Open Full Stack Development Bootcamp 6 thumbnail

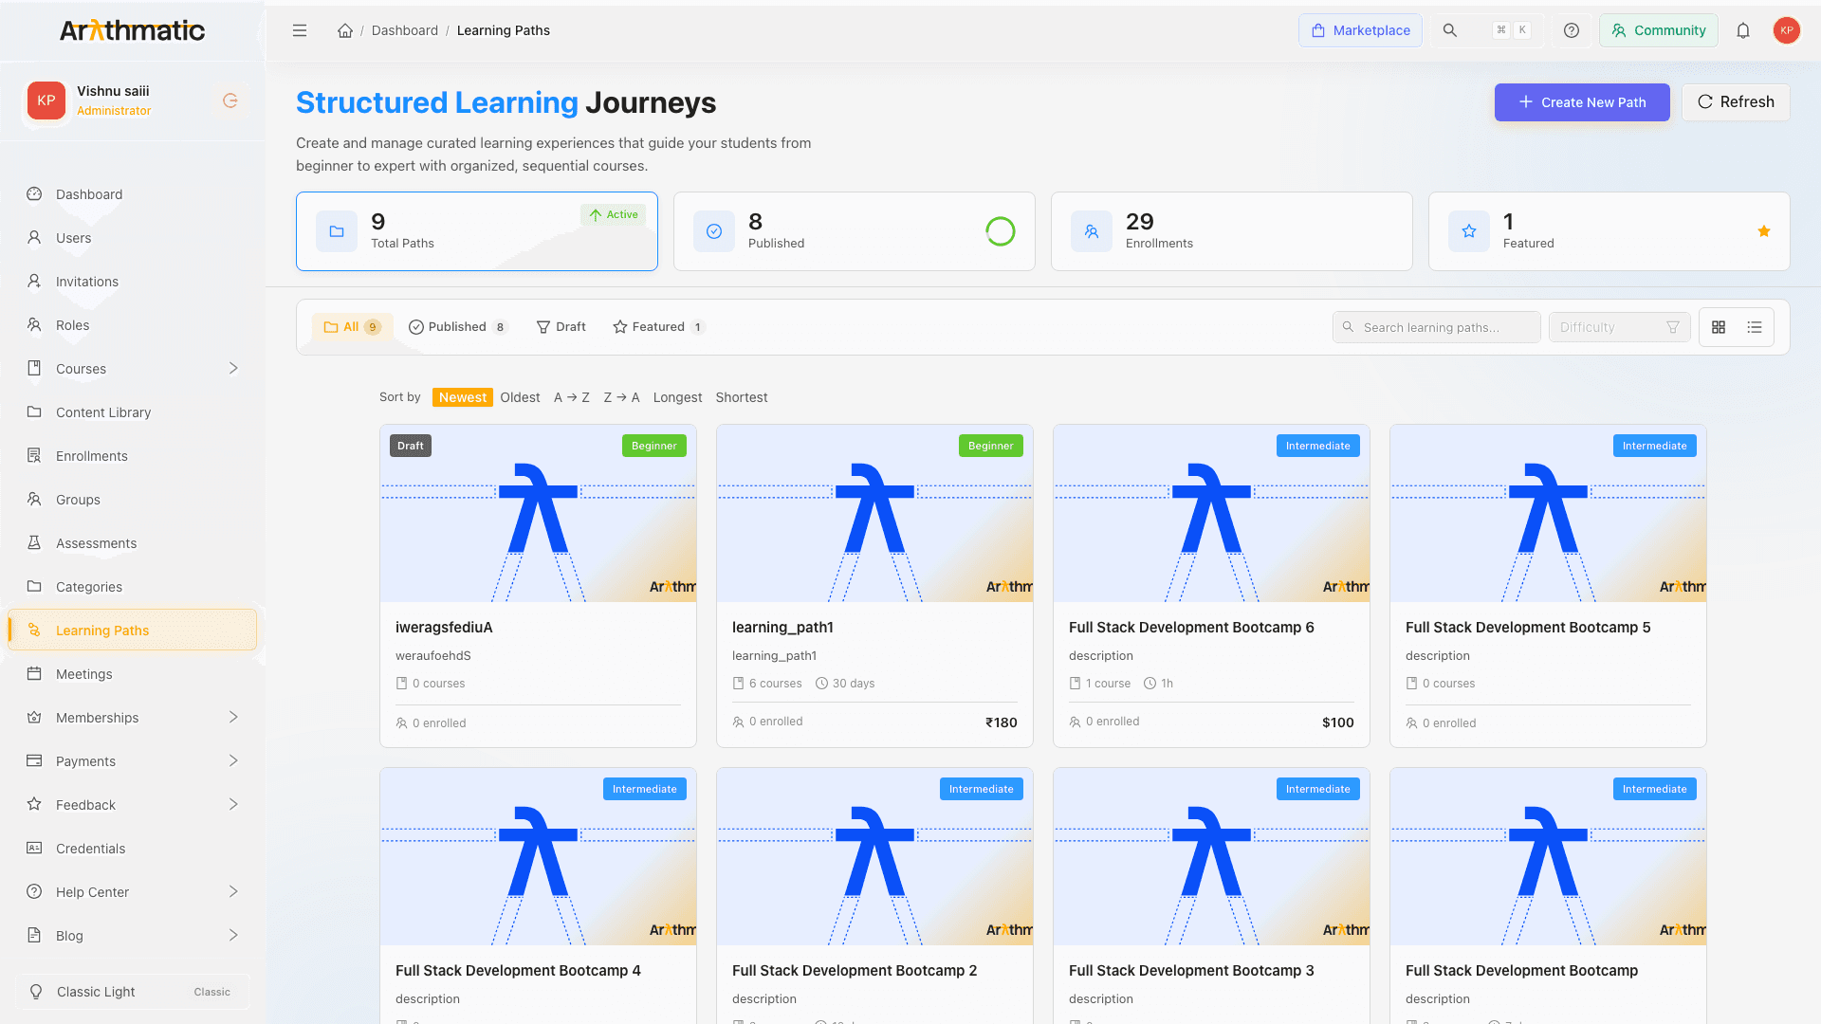click(1211, 513)
